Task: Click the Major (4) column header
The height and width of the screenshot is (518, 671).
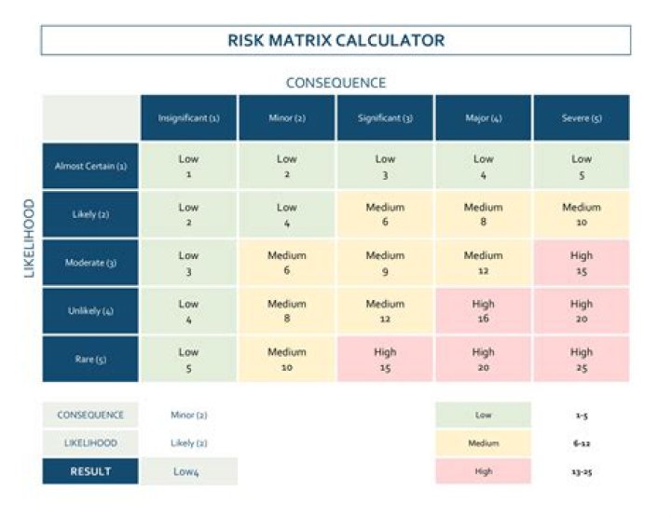Action: (x=483, y=118)
